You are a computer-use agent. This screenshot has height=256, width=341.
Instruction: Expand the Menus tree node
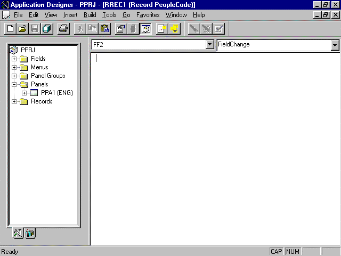pos(14,67)
